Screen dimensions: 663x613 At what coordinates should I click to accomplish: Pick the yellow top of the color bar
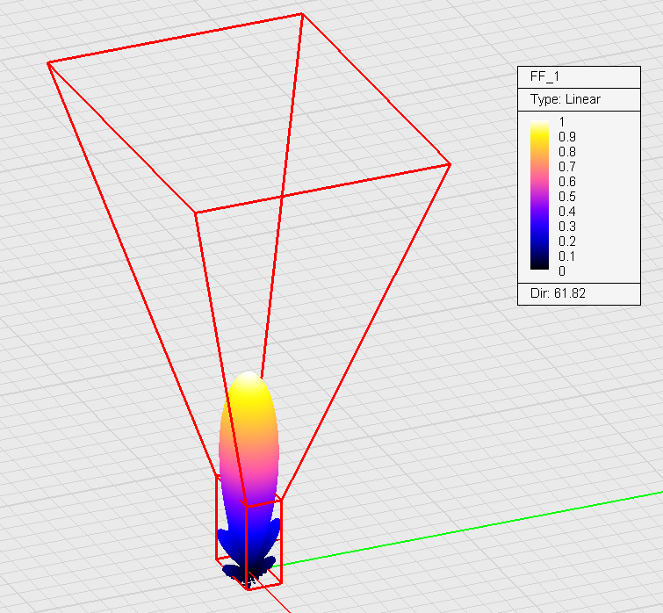540,126
